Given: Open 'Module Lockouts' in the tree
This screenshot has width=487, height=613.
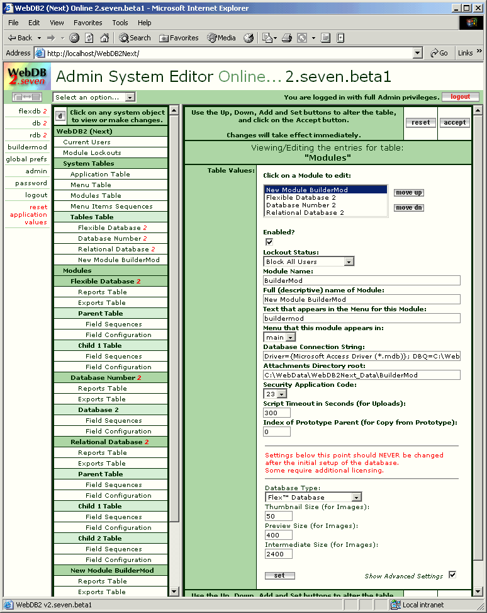Looking at the screenshot, I should tap(111, 152).
